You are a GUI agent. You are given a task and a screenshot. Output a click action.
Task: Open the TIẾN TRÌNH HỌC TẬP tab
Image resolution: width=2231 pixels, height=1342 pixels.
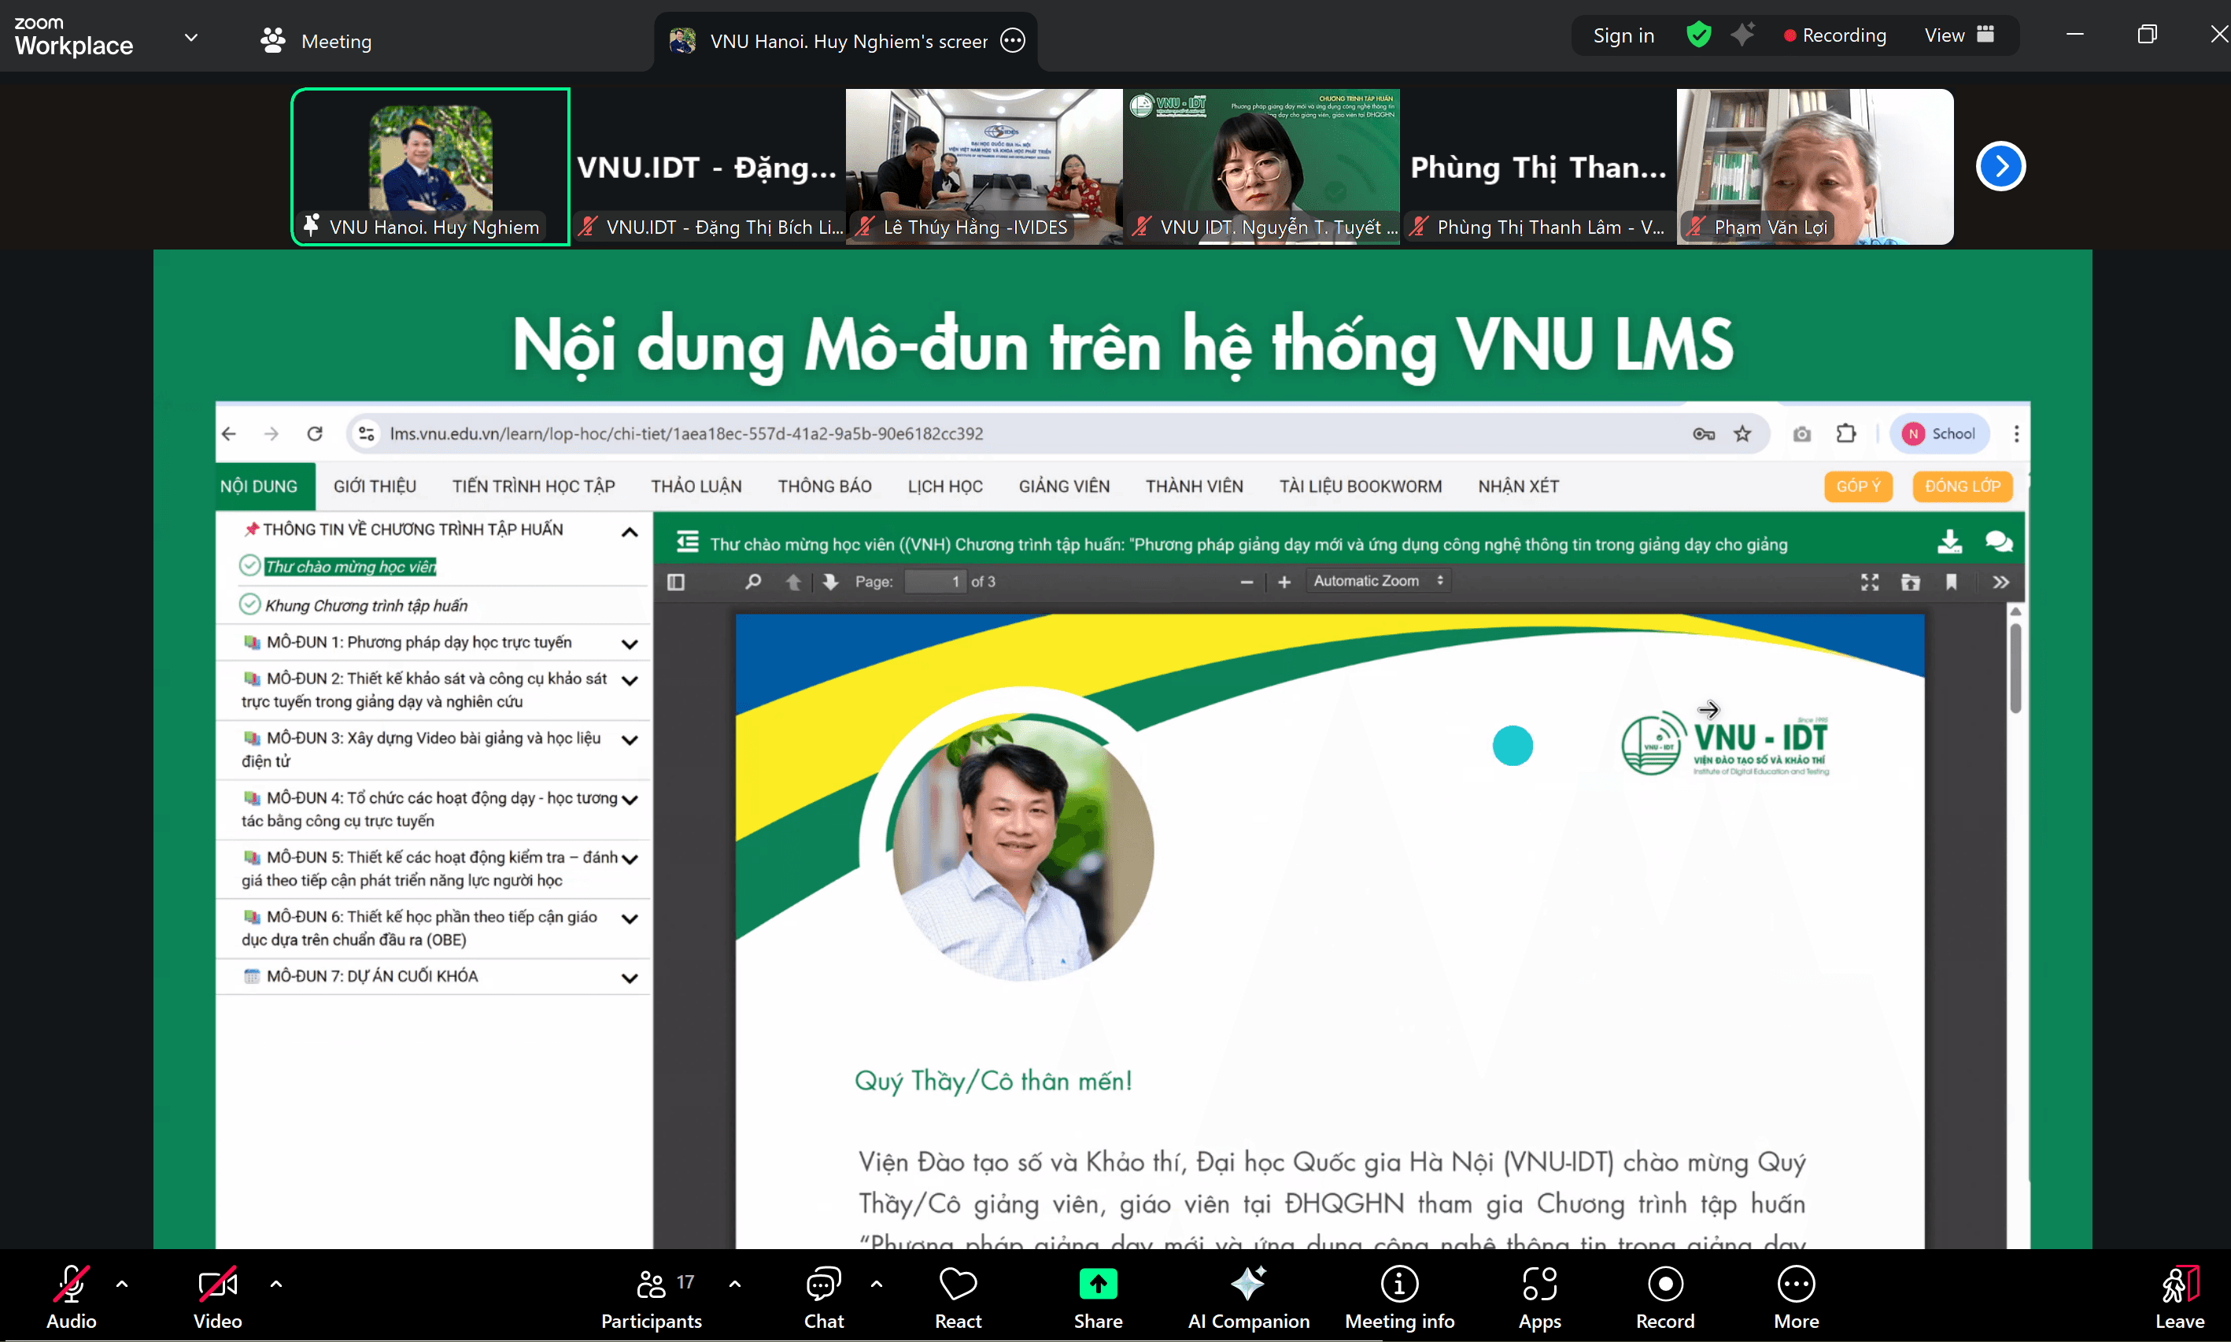(x=534, y=486)
